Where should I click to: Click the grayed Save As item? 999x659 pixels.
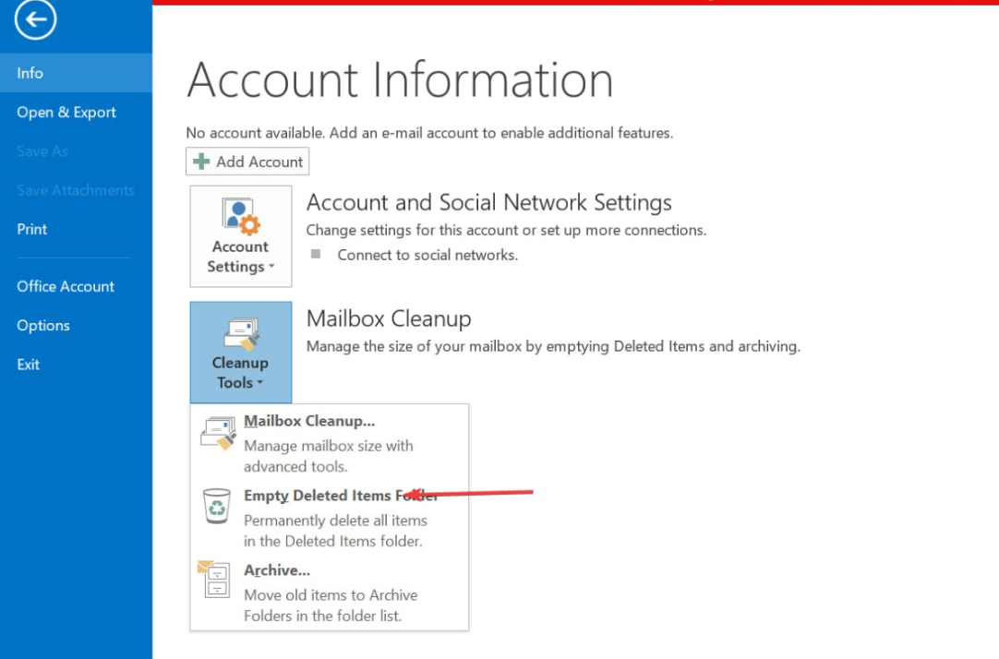click(x=42, y=151)
